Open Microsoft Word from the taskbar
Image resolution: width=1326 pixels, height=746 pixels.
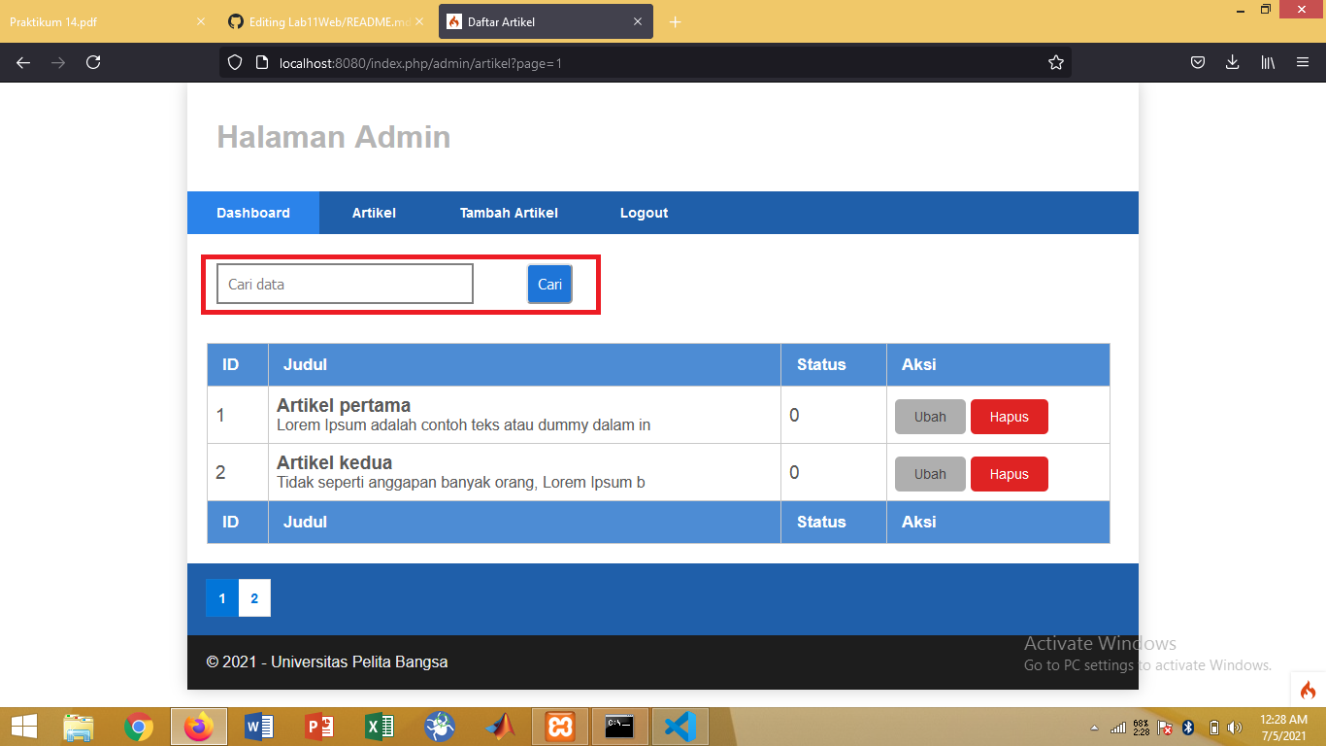tap(257, 726)
